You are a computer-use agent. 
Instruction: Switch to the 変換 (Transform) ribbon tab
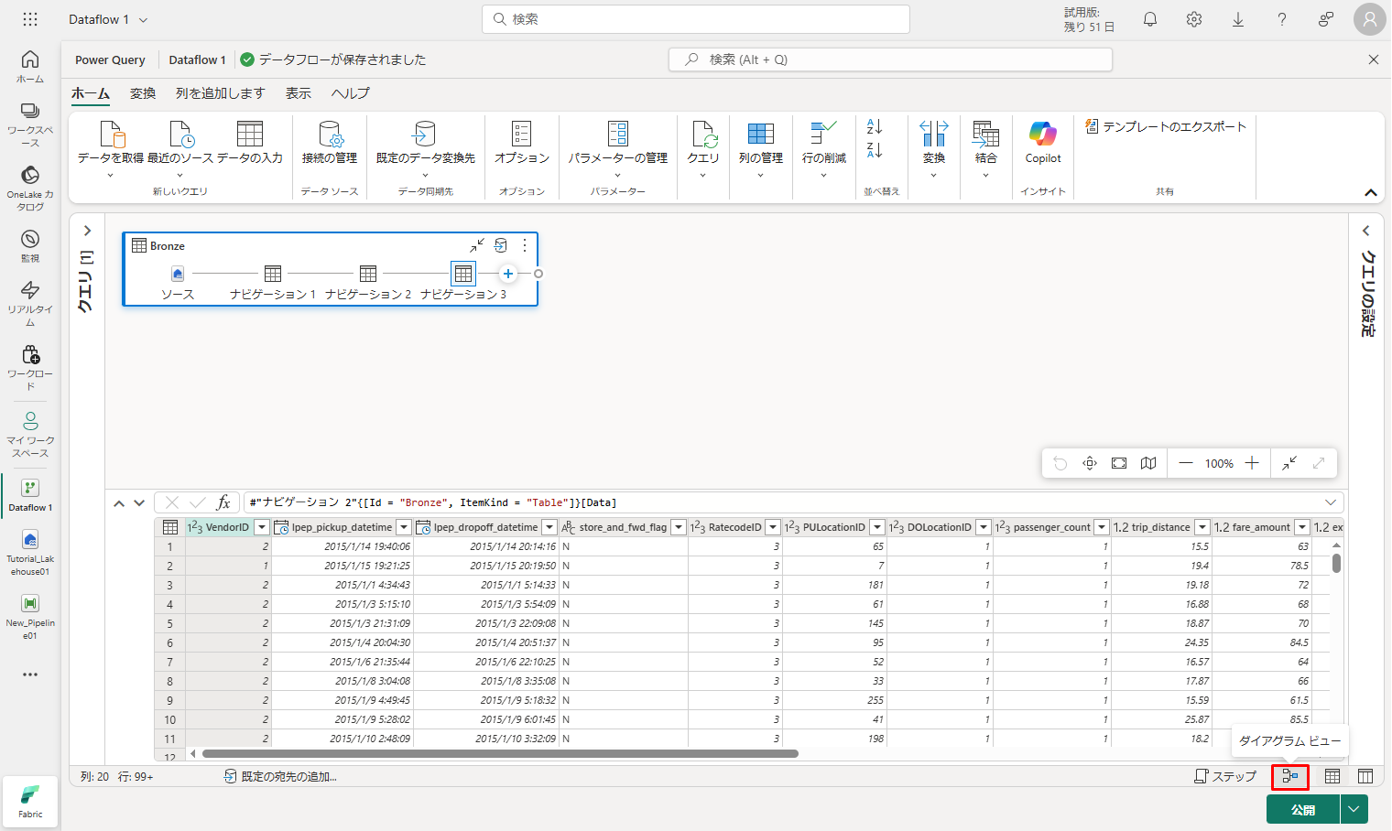[x=143, y=93]
